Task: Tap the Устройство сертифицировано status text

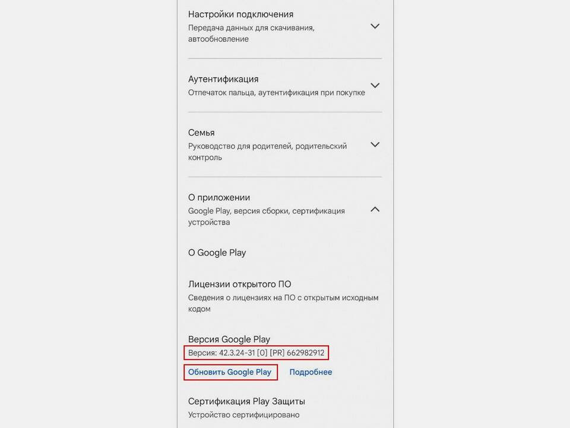Action: (243, 415)
